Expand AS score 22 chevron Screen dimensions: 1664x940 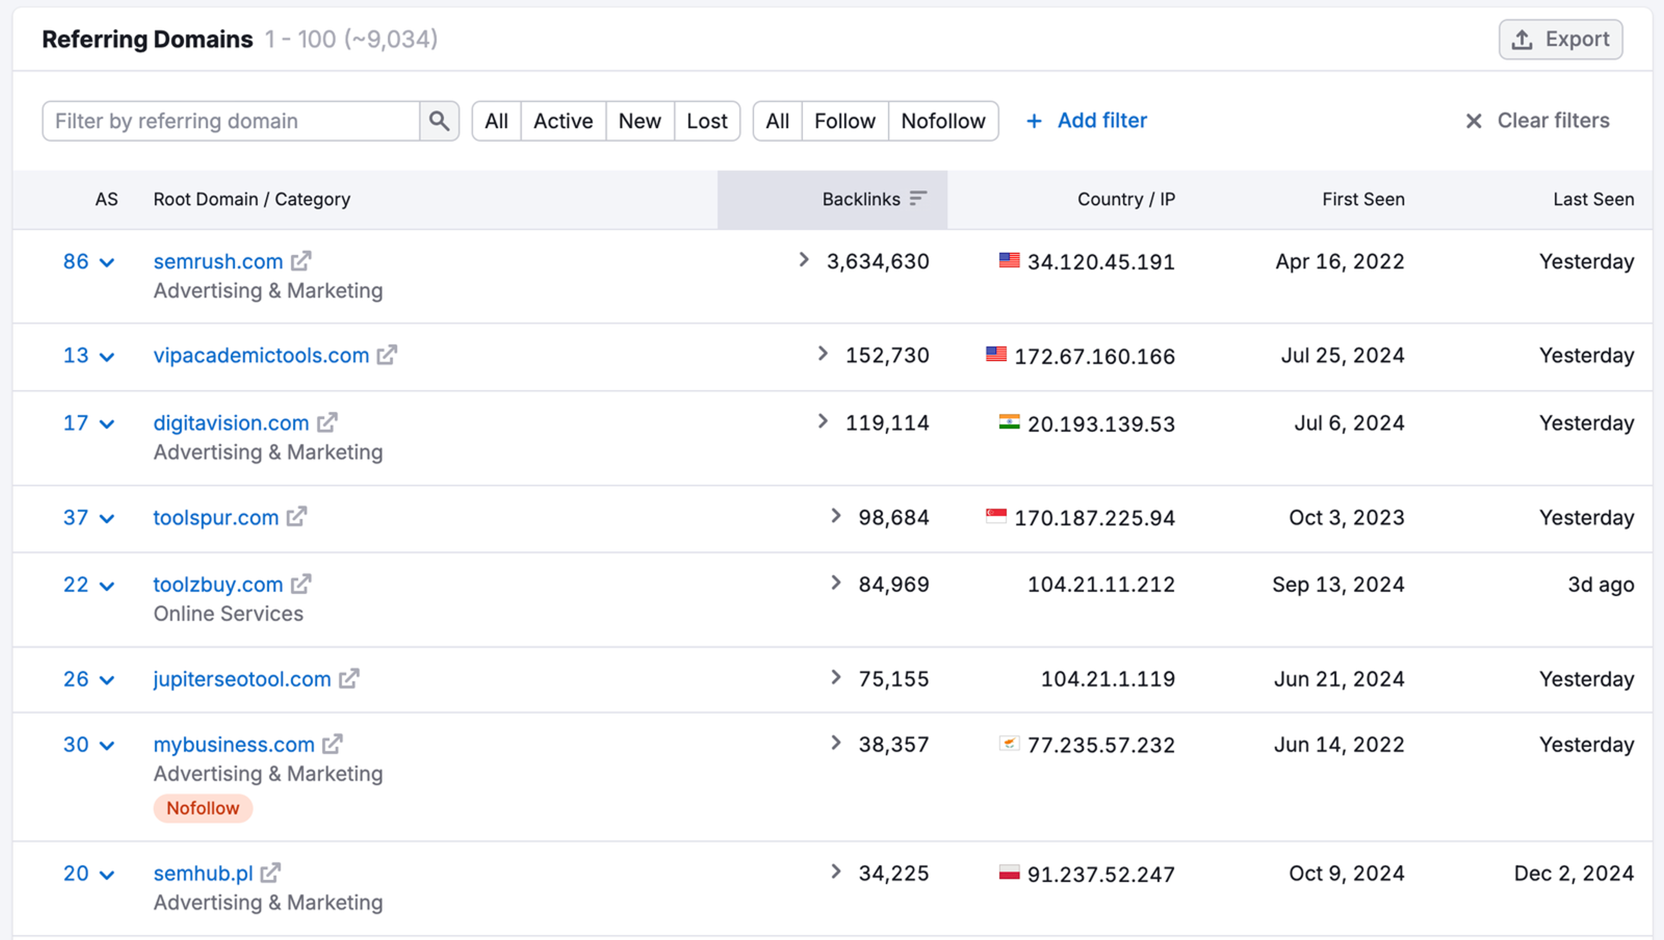(107, 586)
